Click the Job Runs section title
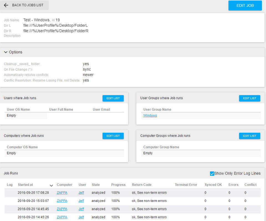 pos(11,173)
